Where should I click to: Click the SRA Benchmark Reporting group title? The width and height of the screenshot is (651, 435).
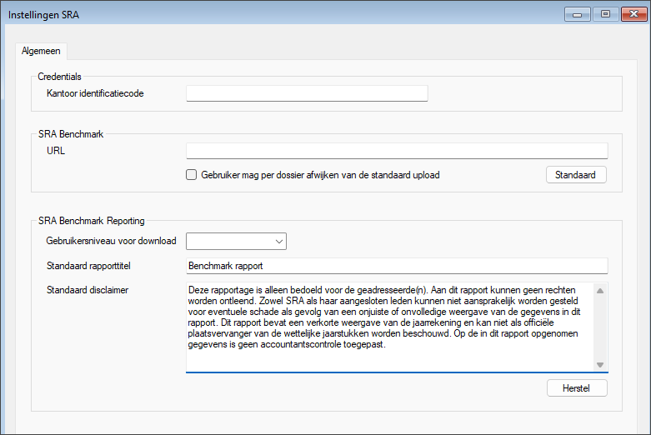92,220
